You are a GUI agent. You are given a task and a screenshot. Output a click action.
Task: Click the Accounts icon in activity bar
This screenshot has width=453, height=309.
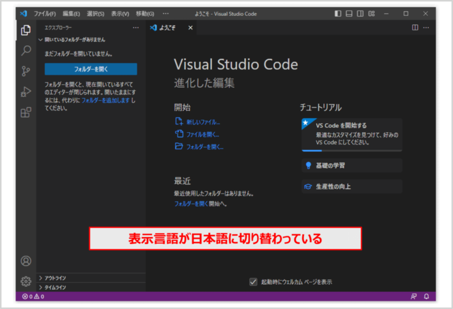[26, 261]
